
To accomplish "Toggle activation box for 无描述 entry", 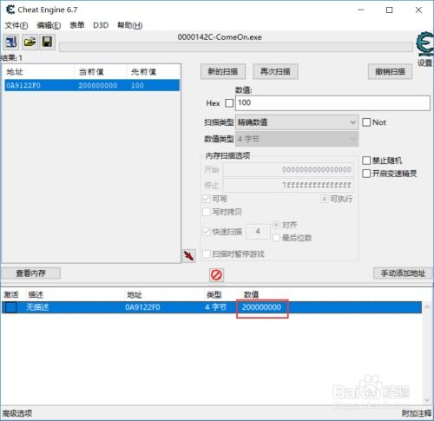I will tap(11, 307).
